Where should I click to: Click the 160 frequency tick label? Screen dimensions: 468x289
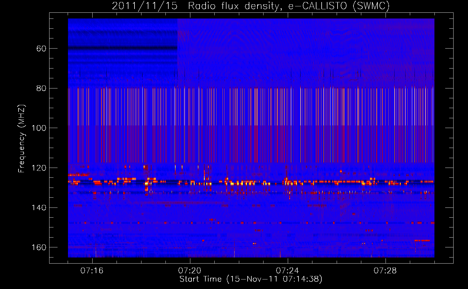click(x=39, y=247)
